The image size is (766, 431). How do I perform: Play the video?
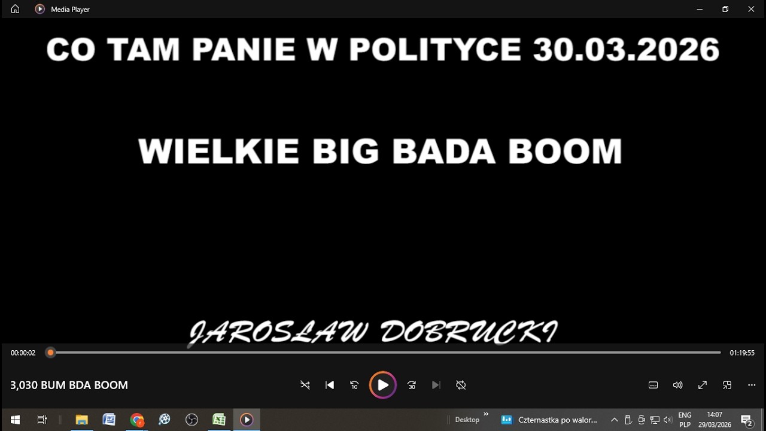(383, 385)
